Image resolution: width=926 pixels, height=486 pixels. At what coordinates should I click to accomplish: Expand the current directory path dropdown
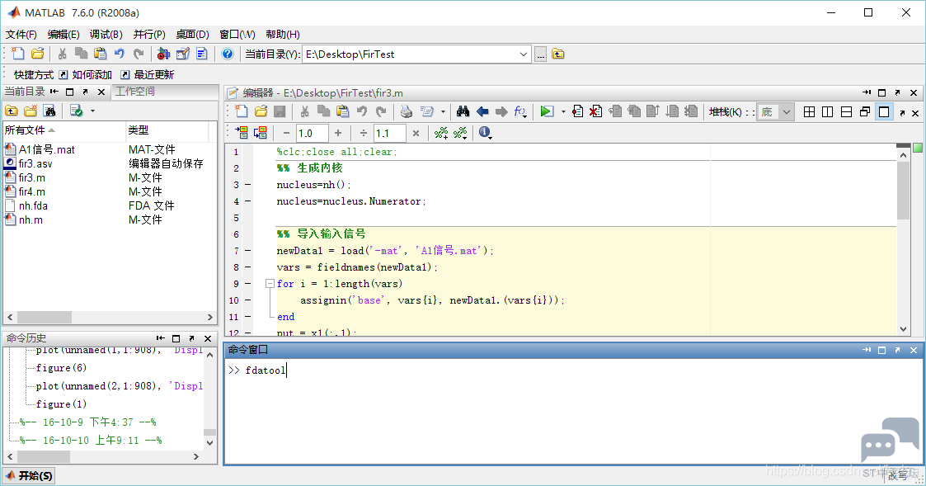click(x=524, y=54)
